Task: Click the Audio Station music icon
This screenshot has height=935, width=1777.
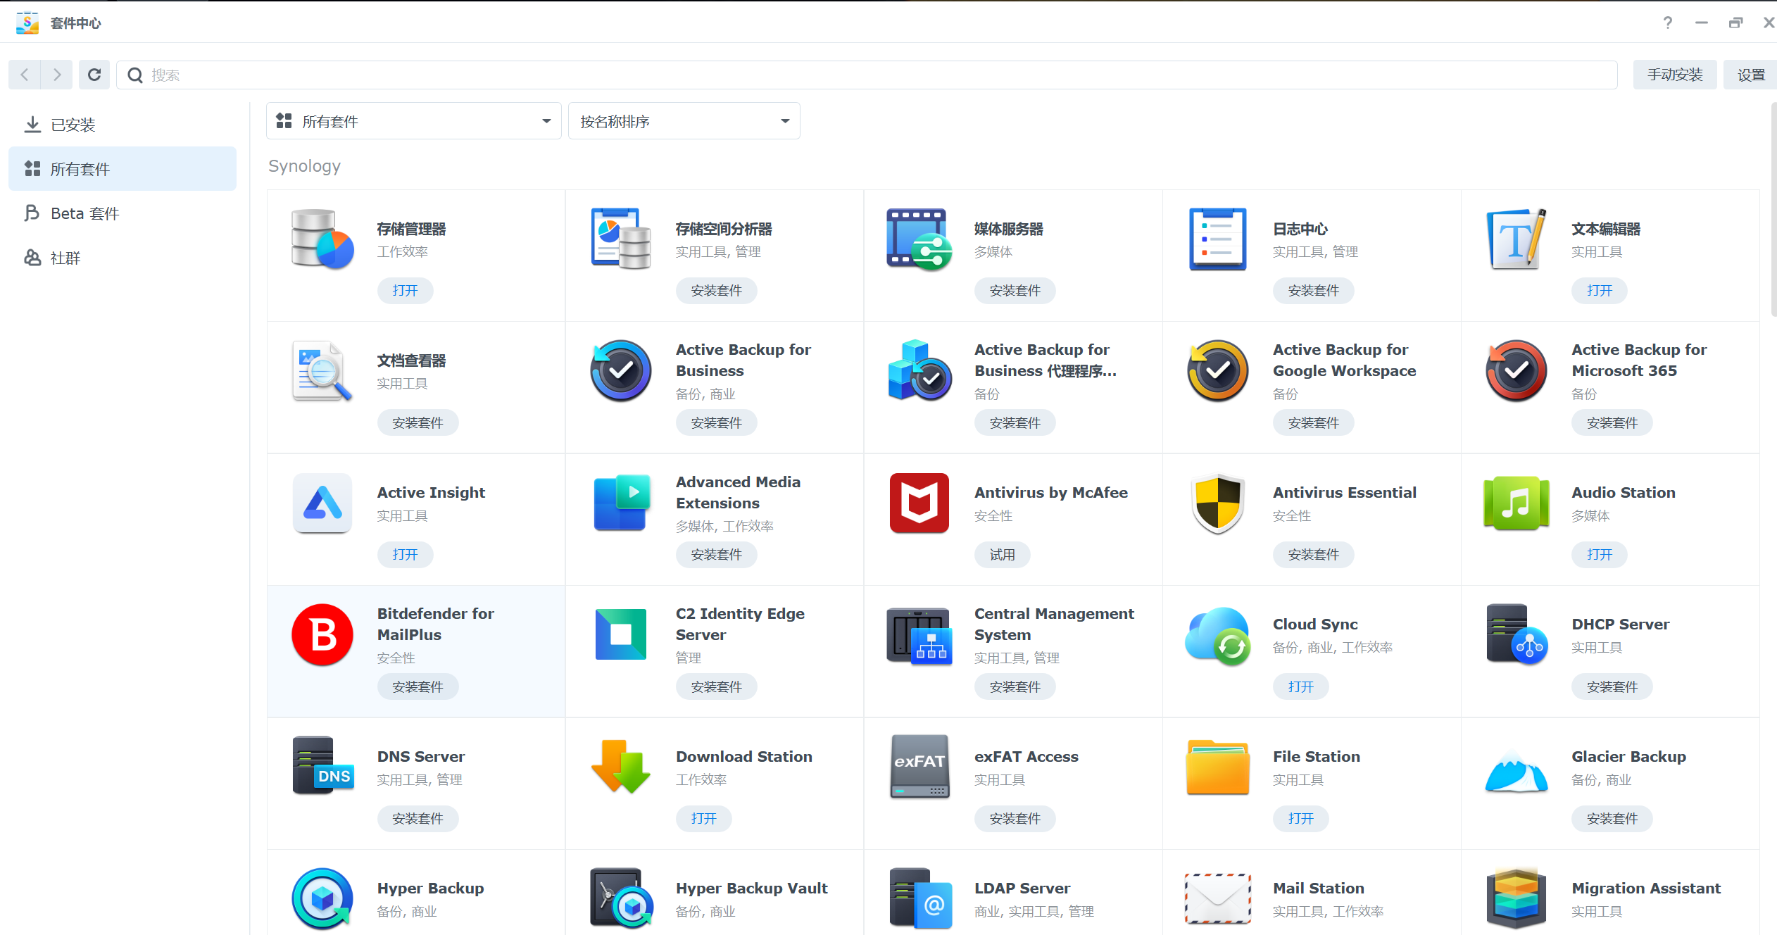Action: coord(1516,503)
